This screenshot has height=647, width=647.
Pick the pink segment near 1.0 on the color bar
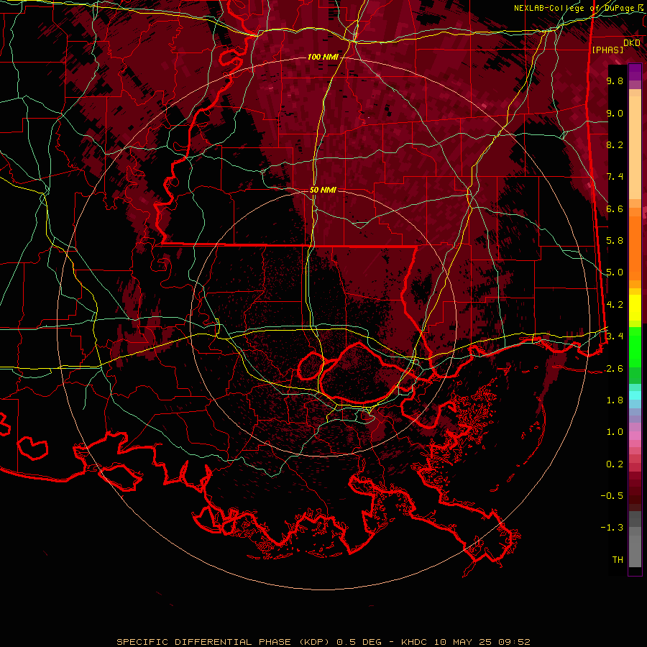pos(635,436)
